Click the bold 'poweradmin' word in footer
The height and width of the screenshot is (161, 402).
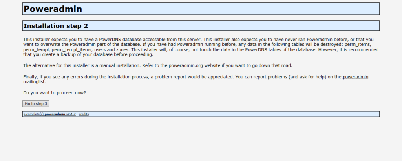55,114
